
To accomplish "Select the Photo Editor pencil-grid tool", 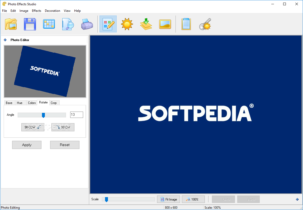I will 108,24.
